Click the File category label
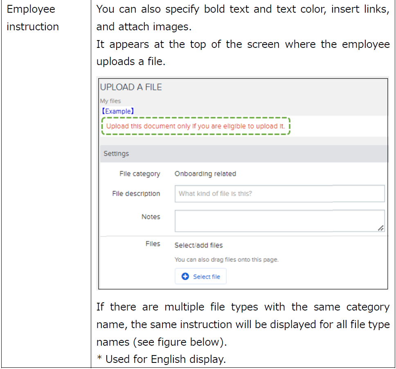Screen dimensions: 396x369 (x=139, y=174)
